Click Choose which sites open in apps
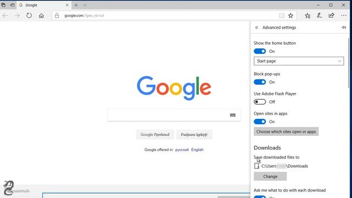 coord(286,131)
